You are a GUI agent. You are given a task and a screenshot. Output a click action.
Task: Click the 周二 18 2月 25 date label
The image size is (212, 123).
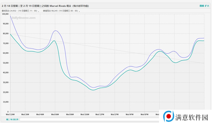coord(12,120)
